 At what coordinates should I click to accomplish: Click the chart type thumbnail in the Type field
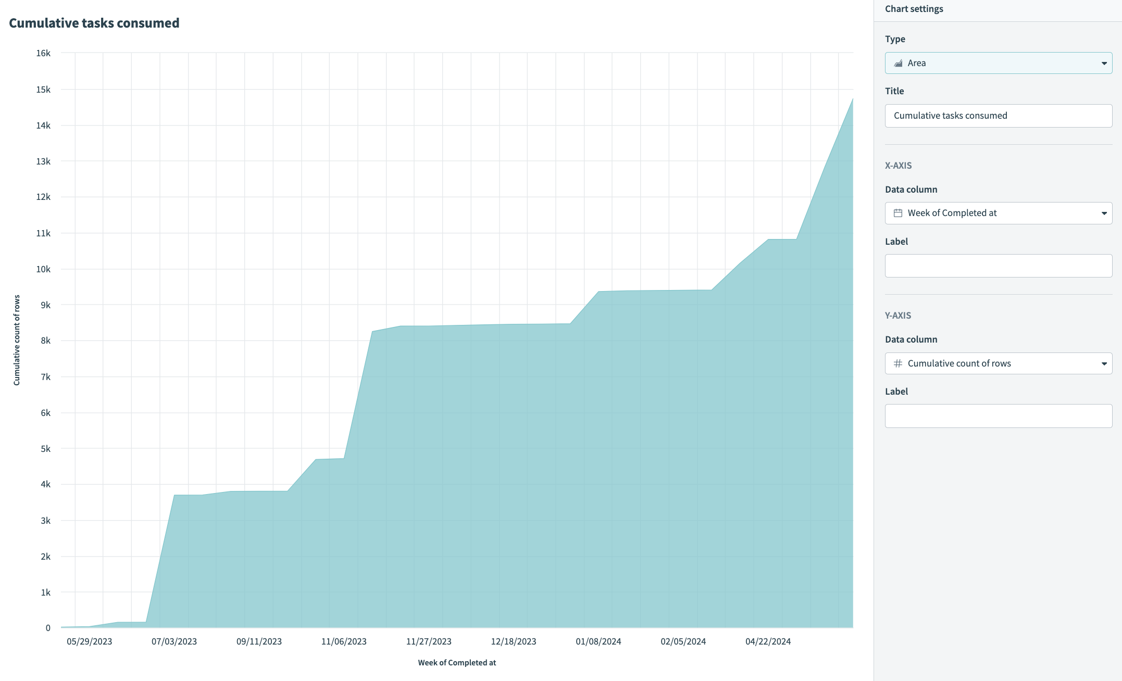pyautogui.click(x=897, y=63)
